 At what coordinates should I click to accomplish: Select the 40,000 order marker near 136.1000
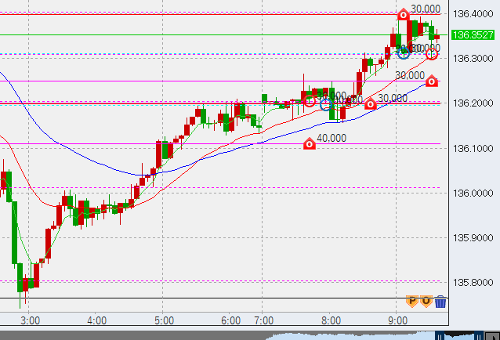click(x=310, y=143)
